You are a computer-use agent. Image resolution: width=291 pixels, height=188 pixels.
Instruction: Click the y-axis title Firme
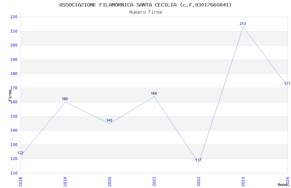(10, 95)
